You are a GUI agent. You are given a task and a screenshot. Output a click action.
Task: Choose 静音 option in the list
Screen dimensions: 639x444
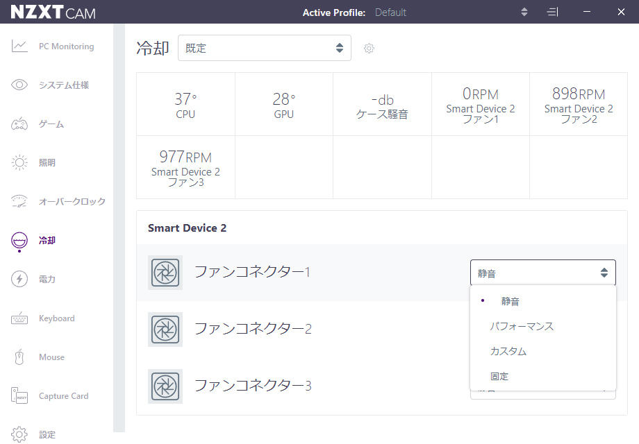coord(511,302)
